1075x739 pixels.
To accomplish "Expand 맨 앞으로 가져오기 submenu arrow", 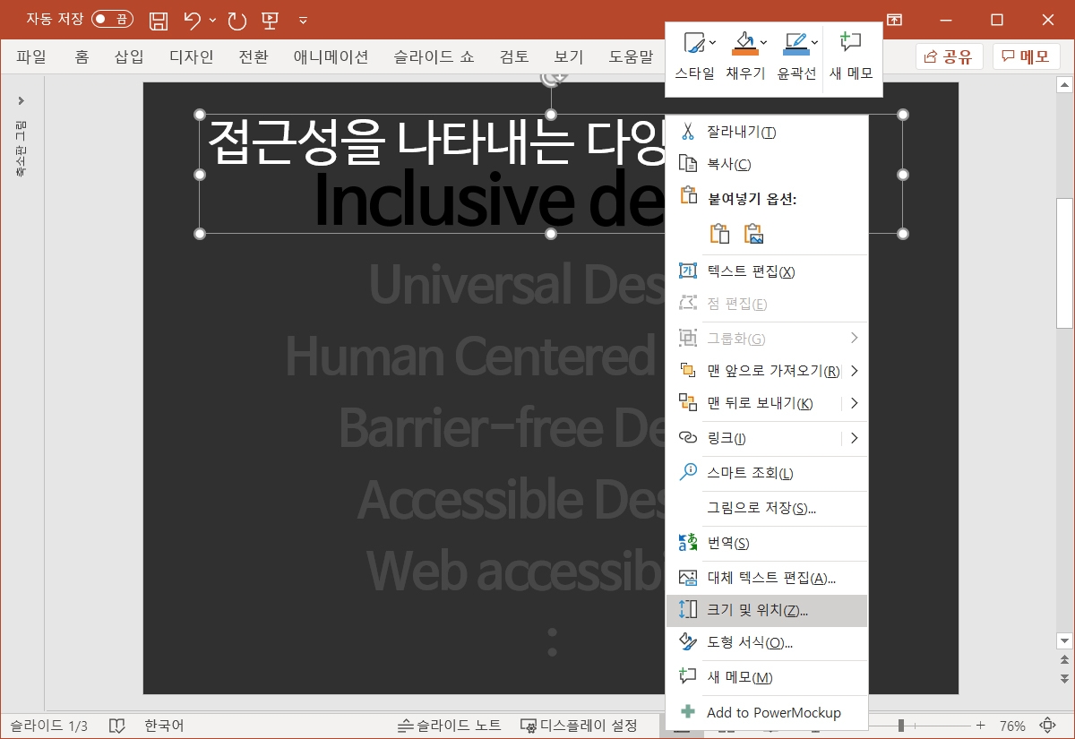I will pyautogui.click(x=855, y=371).
